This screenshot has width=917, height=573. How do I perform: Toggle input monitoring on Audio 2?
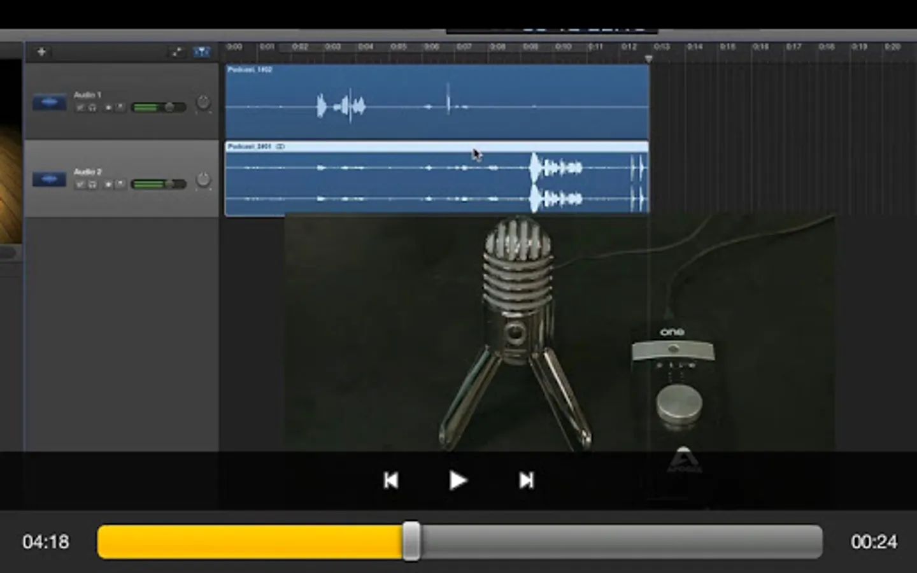120,185
